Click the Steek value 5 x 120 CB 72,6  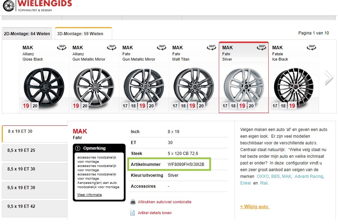(x=183, y=154)
